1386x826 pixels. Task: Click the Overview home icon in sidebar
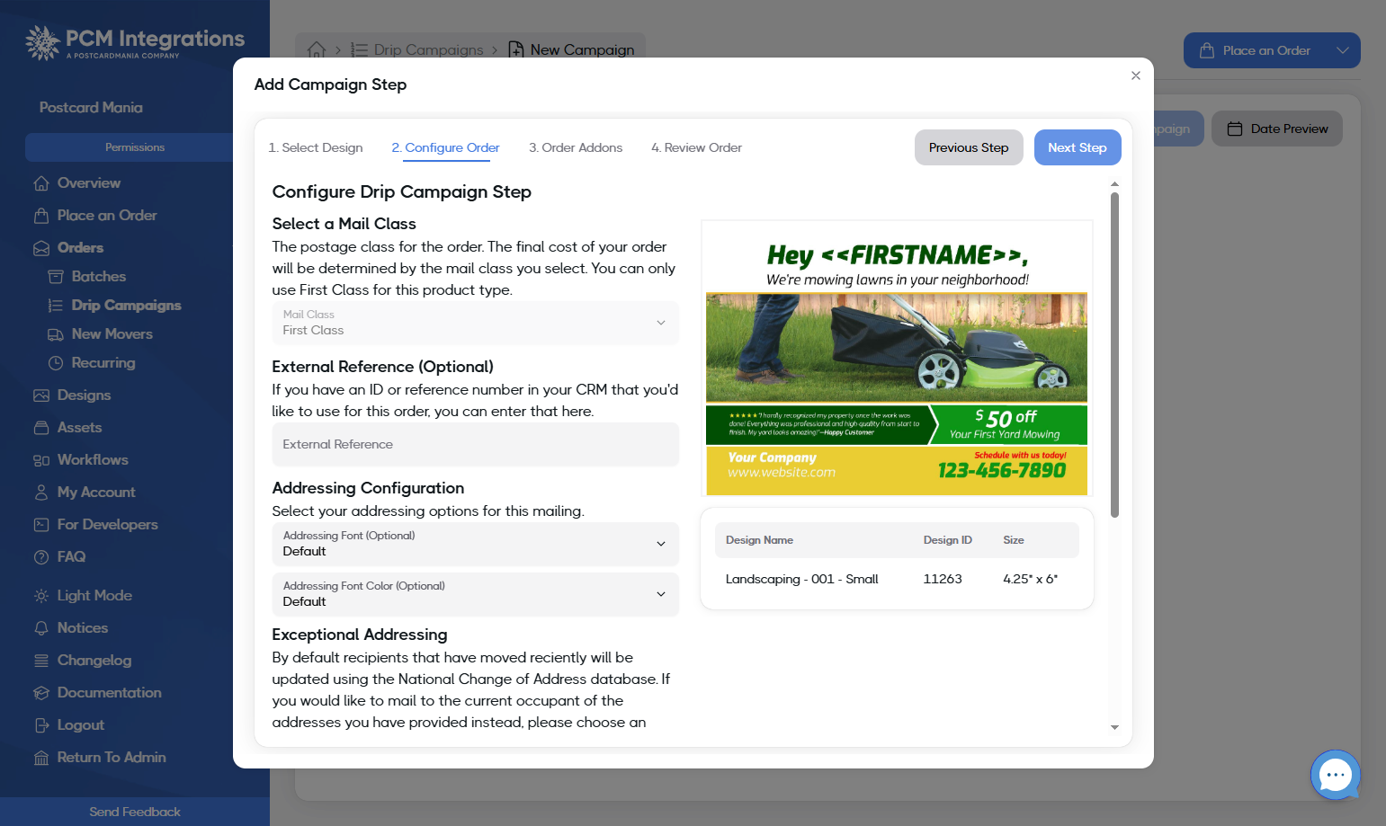41,183
